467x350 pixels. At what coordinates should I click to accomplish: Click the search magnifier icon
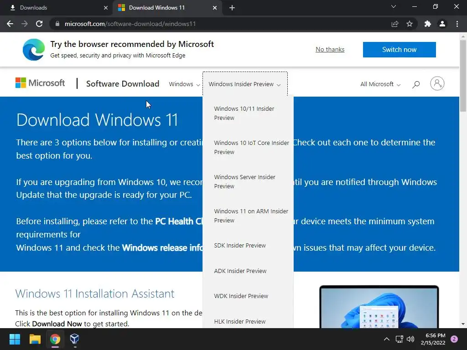coord(416,84)
